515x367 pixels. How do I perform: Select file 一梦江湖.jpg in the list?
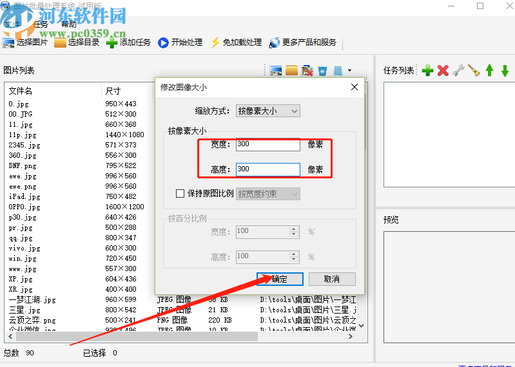click(32, 299)
